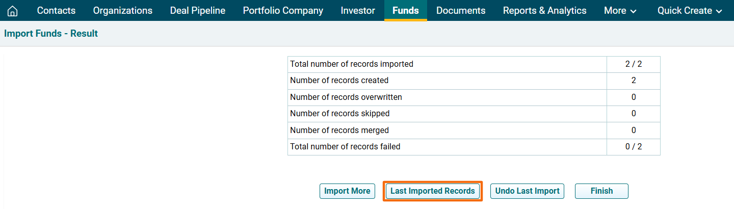Navigate to Deal Pipeline

198,11
